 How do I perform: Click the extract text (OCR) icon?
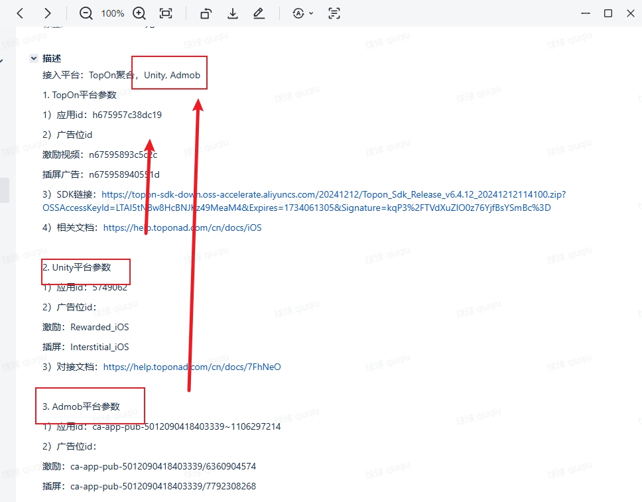tap(334, 13)
